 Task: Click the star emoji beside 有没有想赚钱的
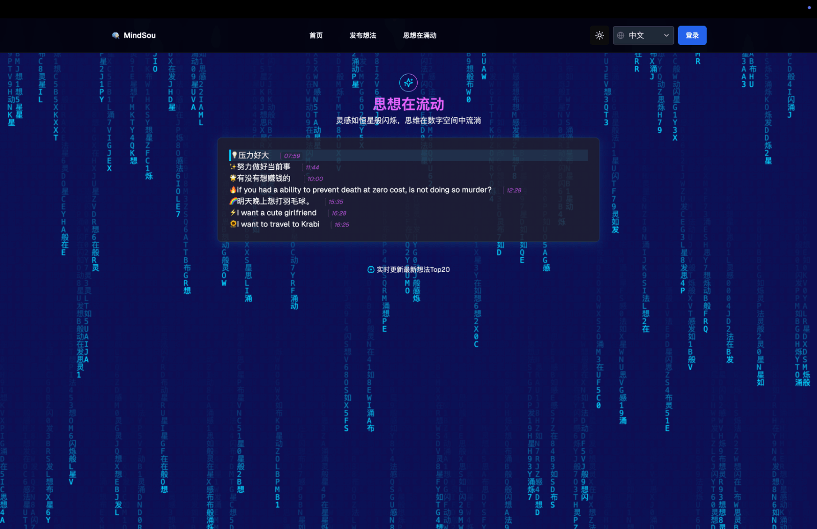[x=233, y=178]
